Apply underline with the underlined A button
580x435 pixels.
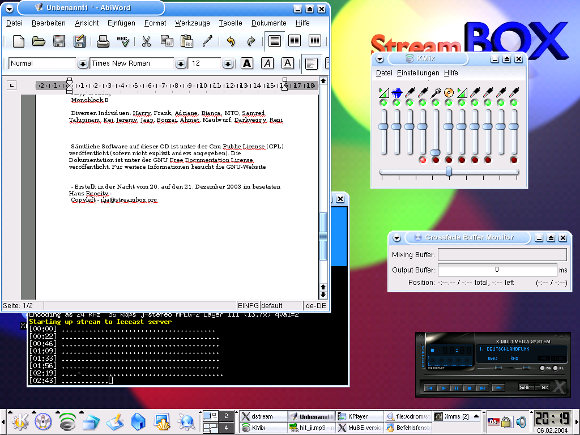pos(287,63)
